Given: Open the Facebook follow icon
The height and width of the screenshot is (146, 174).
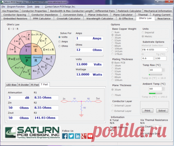Looking at the screenshot, I should point(65,136).
